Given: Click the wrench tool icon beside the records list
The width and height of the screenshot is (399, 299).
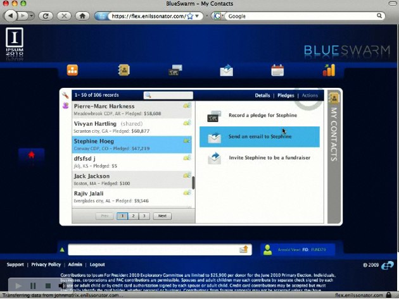Looking at the screenshot, I should pos(65,95).
